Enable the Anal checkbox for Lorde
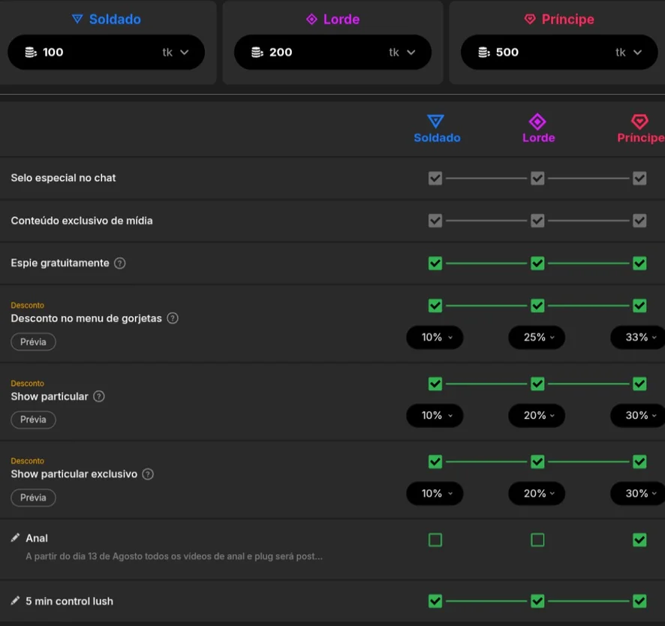The height and width of the screenshot is (626, 665). click(x=537, y=540)
